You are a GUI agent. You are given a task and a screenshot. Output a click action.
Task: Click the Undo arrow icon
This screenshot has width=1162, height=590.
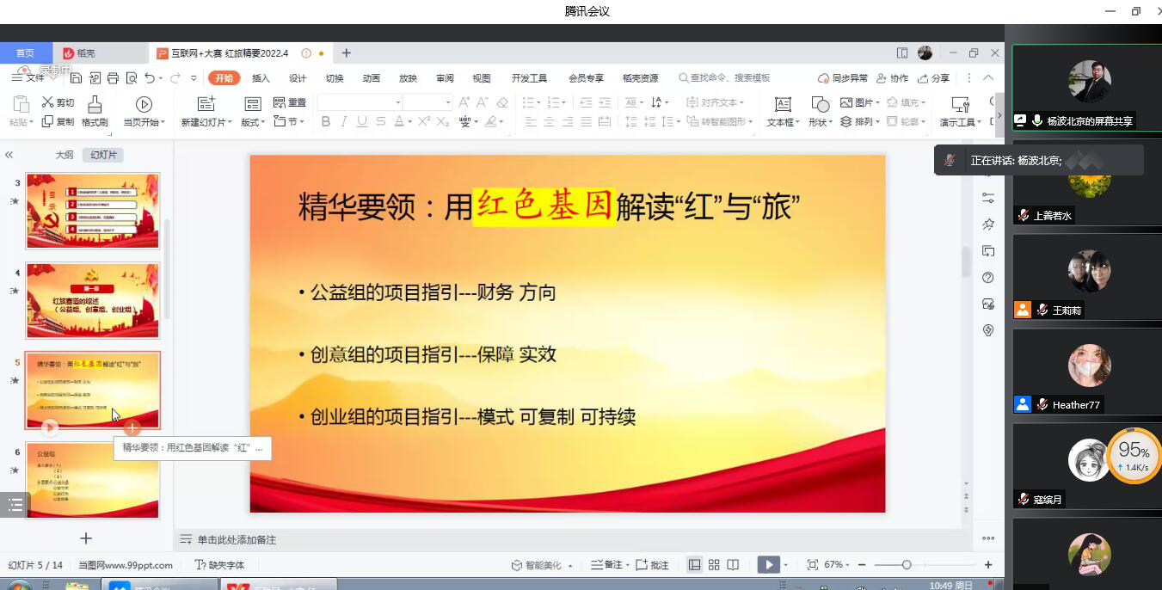click(150, 78)
